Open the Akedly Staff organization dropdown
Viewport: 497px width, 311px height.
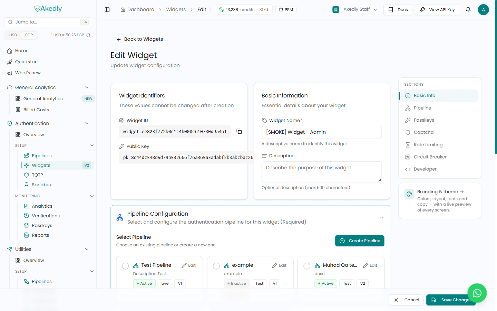[x=355, y=10]
